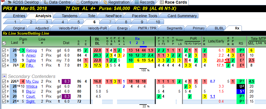This screenshot has width=266, height=109.
Task: Toggle the select-all checkbox in header
Action: 4,43
